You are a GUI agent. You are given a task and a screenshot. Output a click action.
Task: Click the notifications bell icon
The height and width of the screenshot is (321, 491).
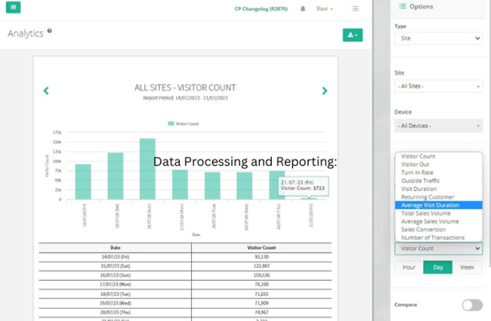pos(303,8)
